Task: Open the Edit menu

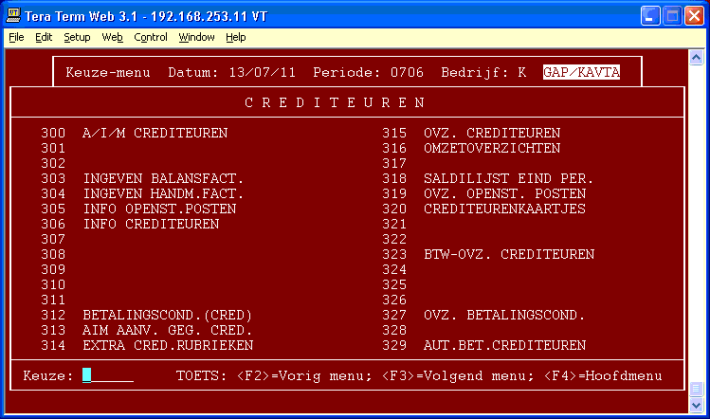Action: (x=44, y=37)
